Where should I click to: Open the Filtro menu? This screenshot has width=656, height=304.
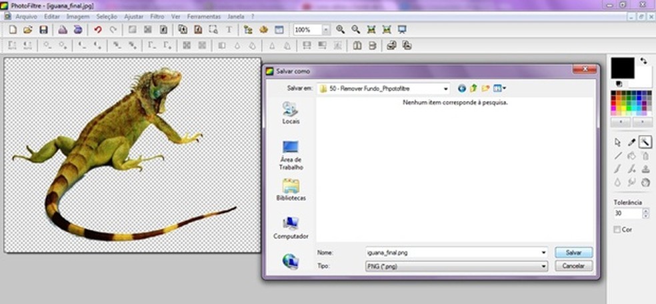157,17
